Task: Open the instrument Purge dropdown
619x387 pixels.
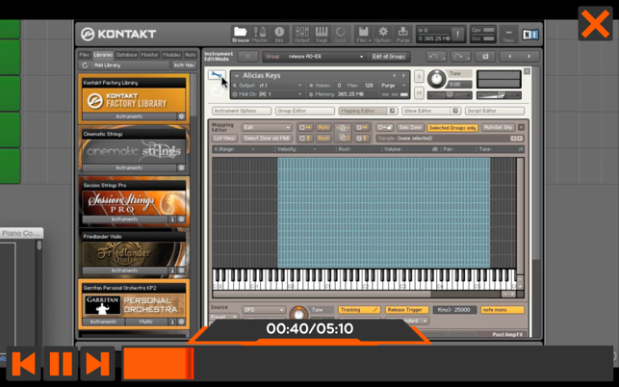Action: click(394, 86)
